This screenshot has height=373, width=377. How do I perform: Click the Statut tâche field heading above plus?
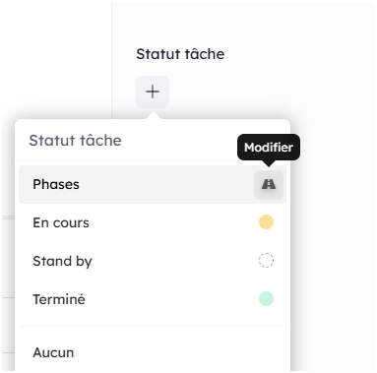(x=180, y=54)
